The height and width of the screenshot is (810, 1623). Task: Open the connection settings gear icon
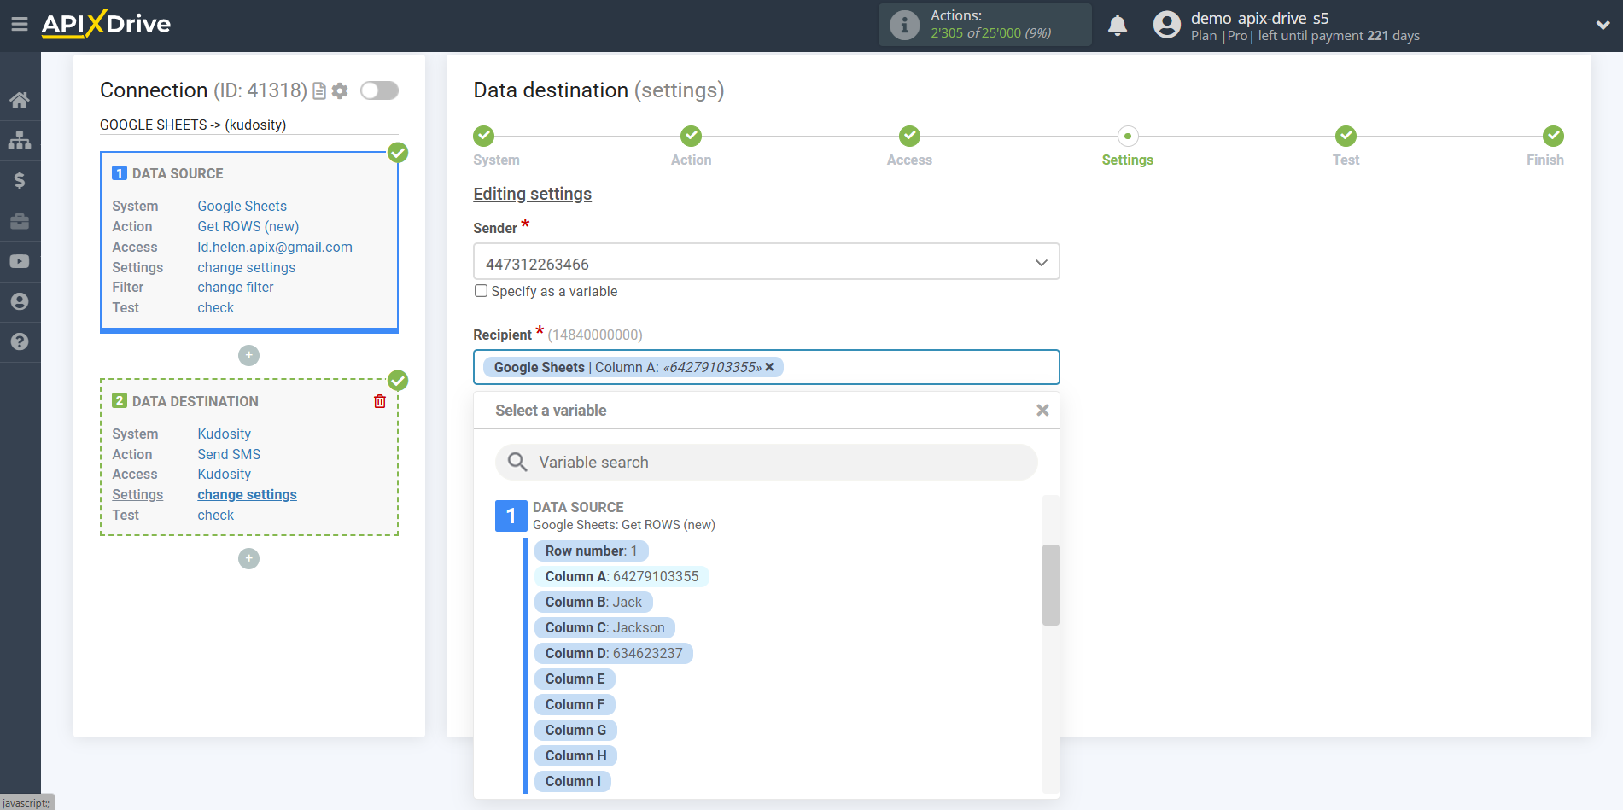pyautogui.click(x=340, y=90)
